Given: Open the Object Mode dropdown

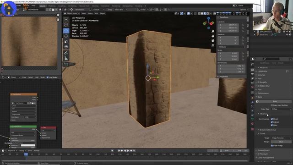Looking at the screenshot, I should coord(71,13).
